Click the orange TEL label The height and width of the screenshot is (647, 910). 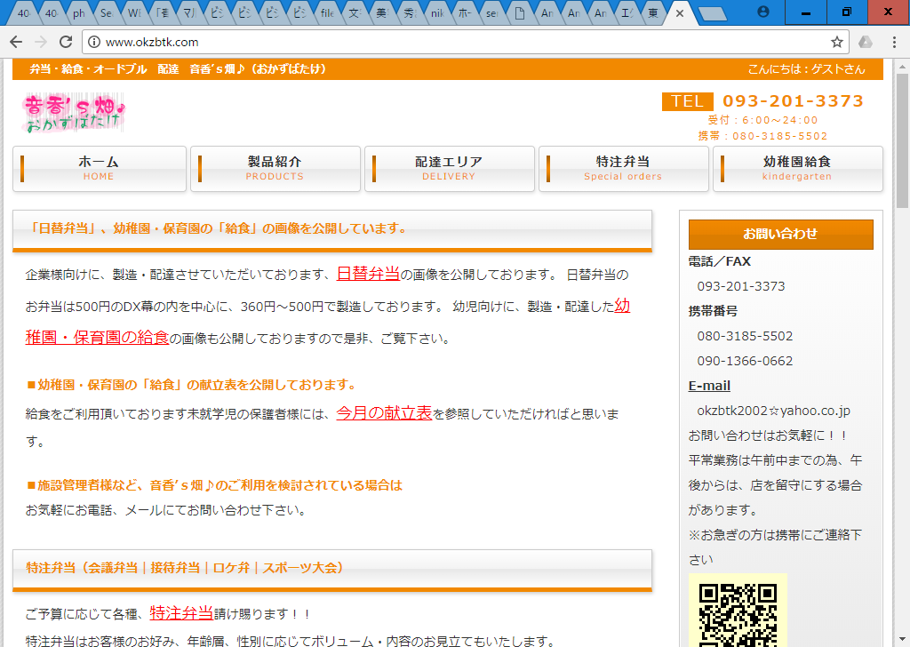[x=687, y=101]
